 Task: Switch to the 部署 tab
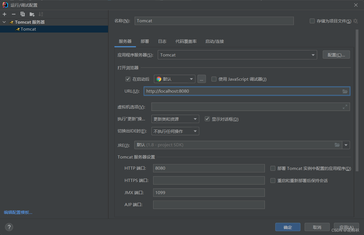coord(145,41)
